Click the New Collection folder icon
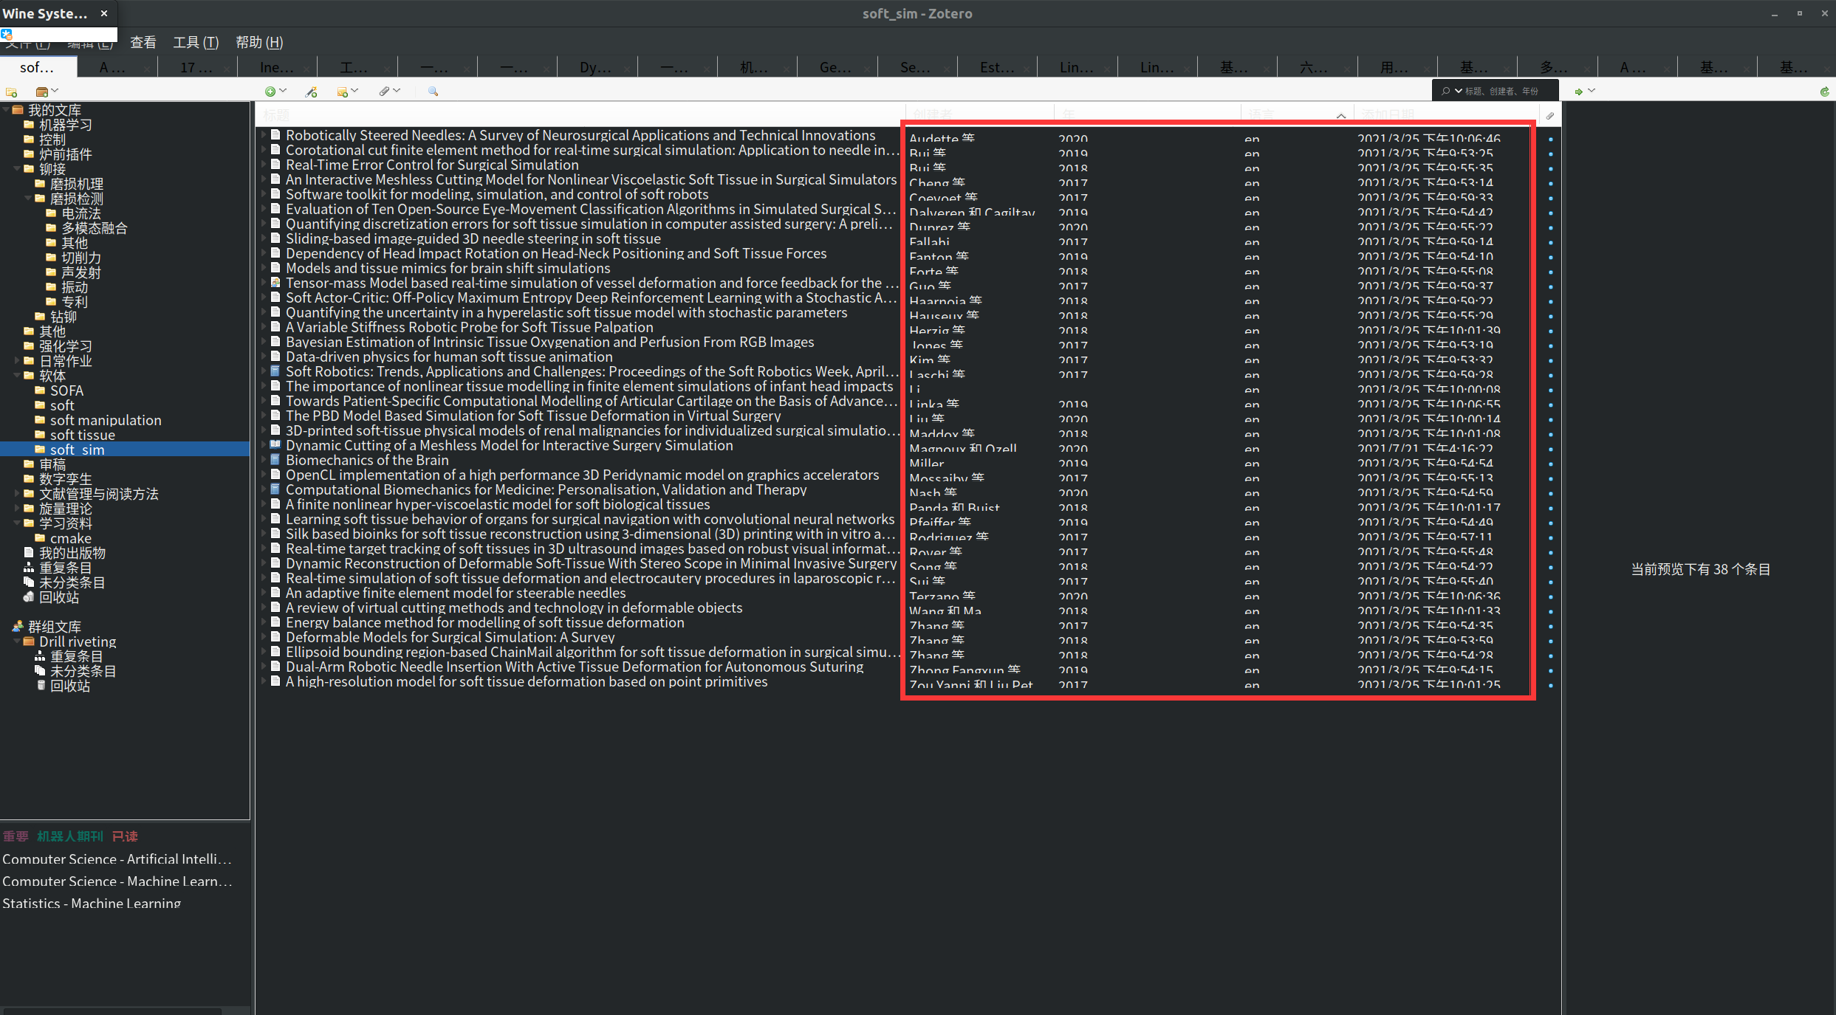Image resolution: width=1836 pixels, height=1015 pixels. (x=11, y=92)
